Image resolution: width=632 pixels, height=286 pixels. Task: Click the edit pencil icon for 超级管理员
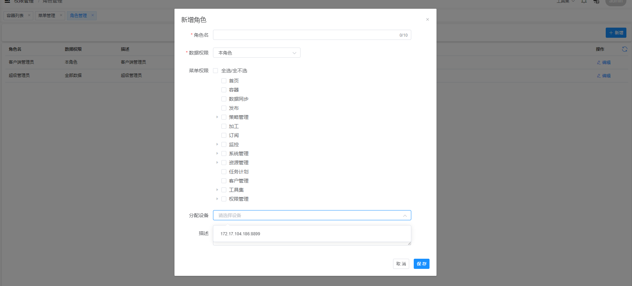point(599,76)
